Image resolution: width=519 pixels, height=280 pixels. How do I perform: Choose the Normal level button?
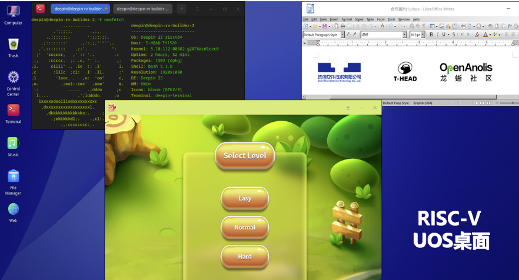[244, 227]
